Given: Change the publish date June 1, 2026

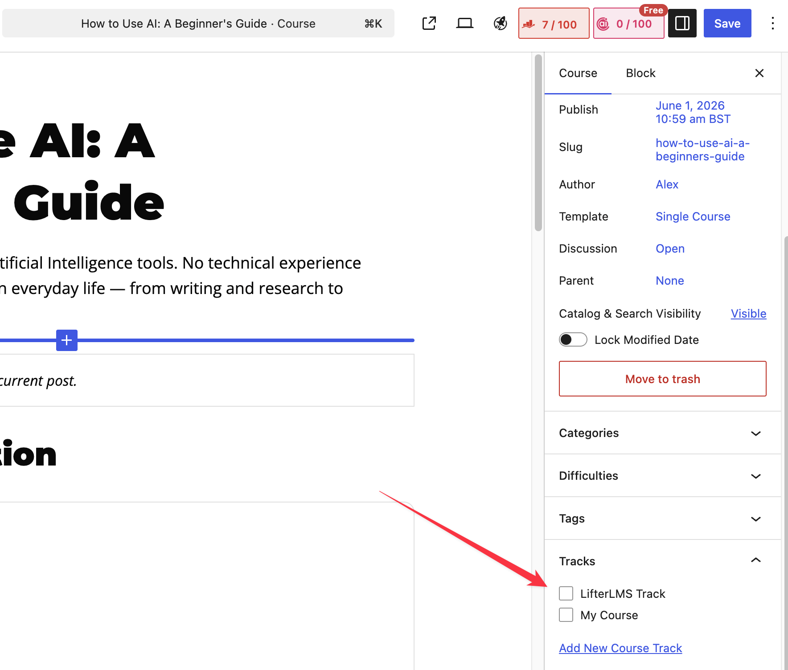Looking at the screenshot, I should point(693,112).
